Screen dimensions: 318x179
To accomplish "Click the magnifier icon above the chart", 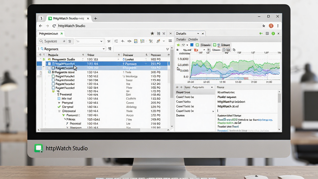I will coord(208,50).
